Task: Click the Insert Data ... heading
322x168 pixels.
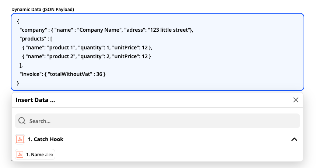Action: (35, 100)
